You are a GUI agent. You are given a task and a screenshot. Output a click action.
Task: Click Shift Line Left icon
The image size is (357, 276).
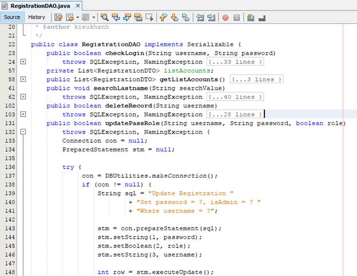pyautogui.click(x=200, y=17)
